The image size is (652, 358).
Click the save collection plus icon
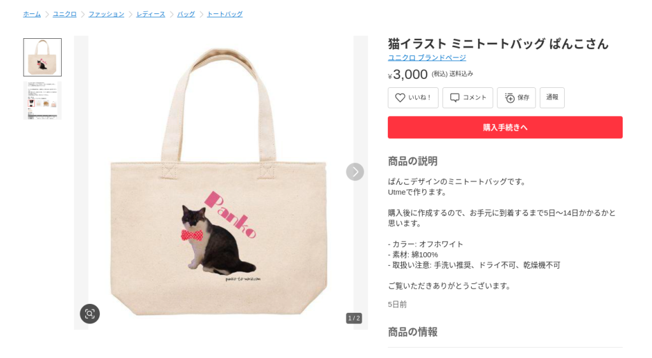tap(509, 97)
